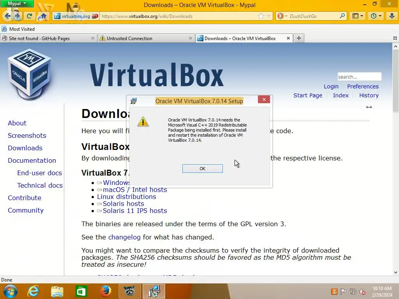Screen dimensions: 399x299
Task: Launch Firefox from the taskbar
Action: (105, 291)
